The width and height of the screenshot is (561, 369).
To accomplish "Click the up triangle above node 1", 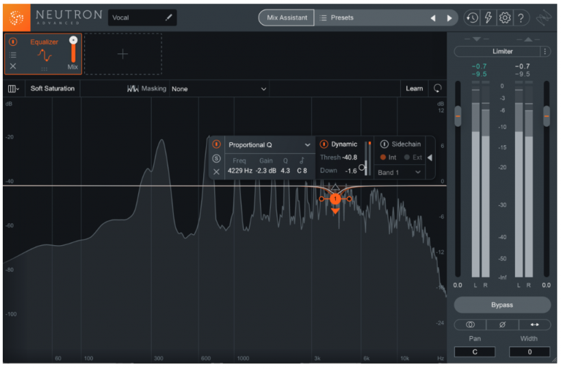I will coord(335,187).
